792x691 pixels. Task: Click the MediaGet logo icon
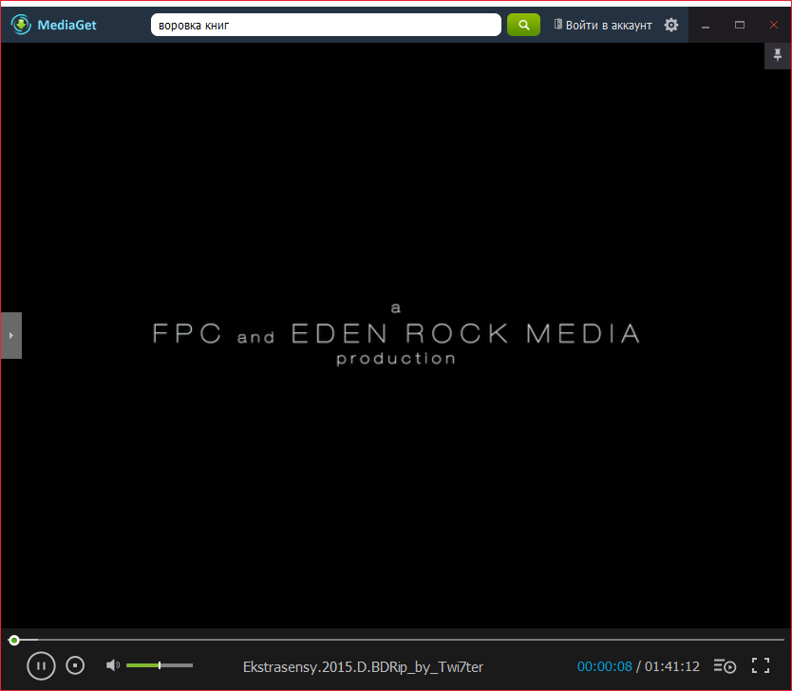pos(21,25)
